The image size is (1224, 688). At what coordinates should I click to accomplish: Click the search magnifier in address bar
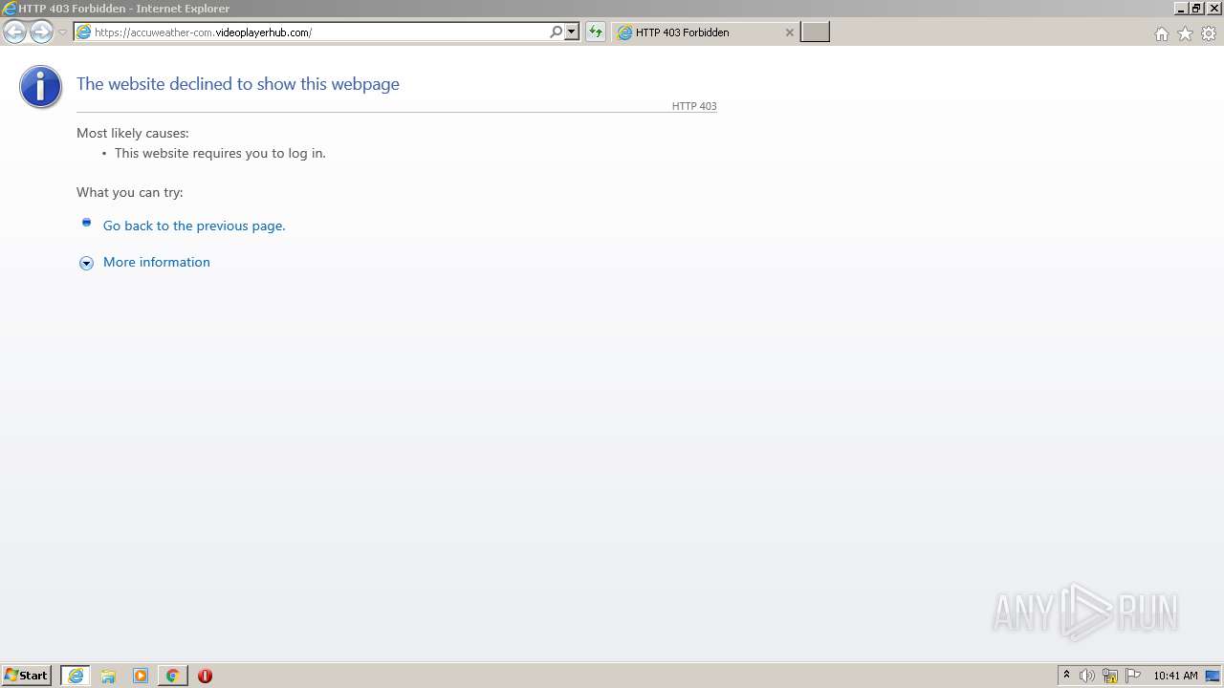[x=556, y=32]
